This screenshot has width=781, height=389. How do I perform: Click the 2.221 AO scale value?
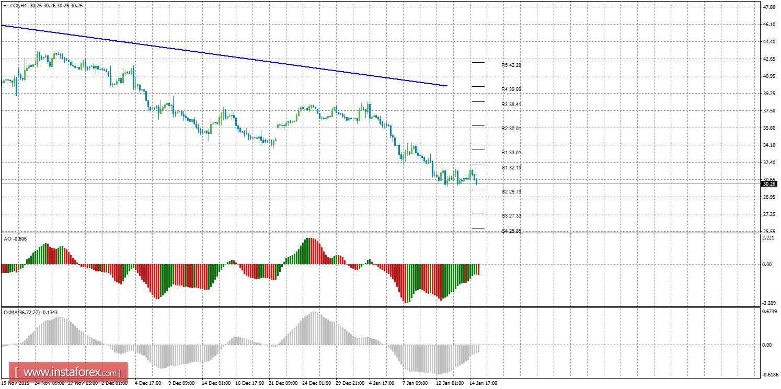coord(768,238)
